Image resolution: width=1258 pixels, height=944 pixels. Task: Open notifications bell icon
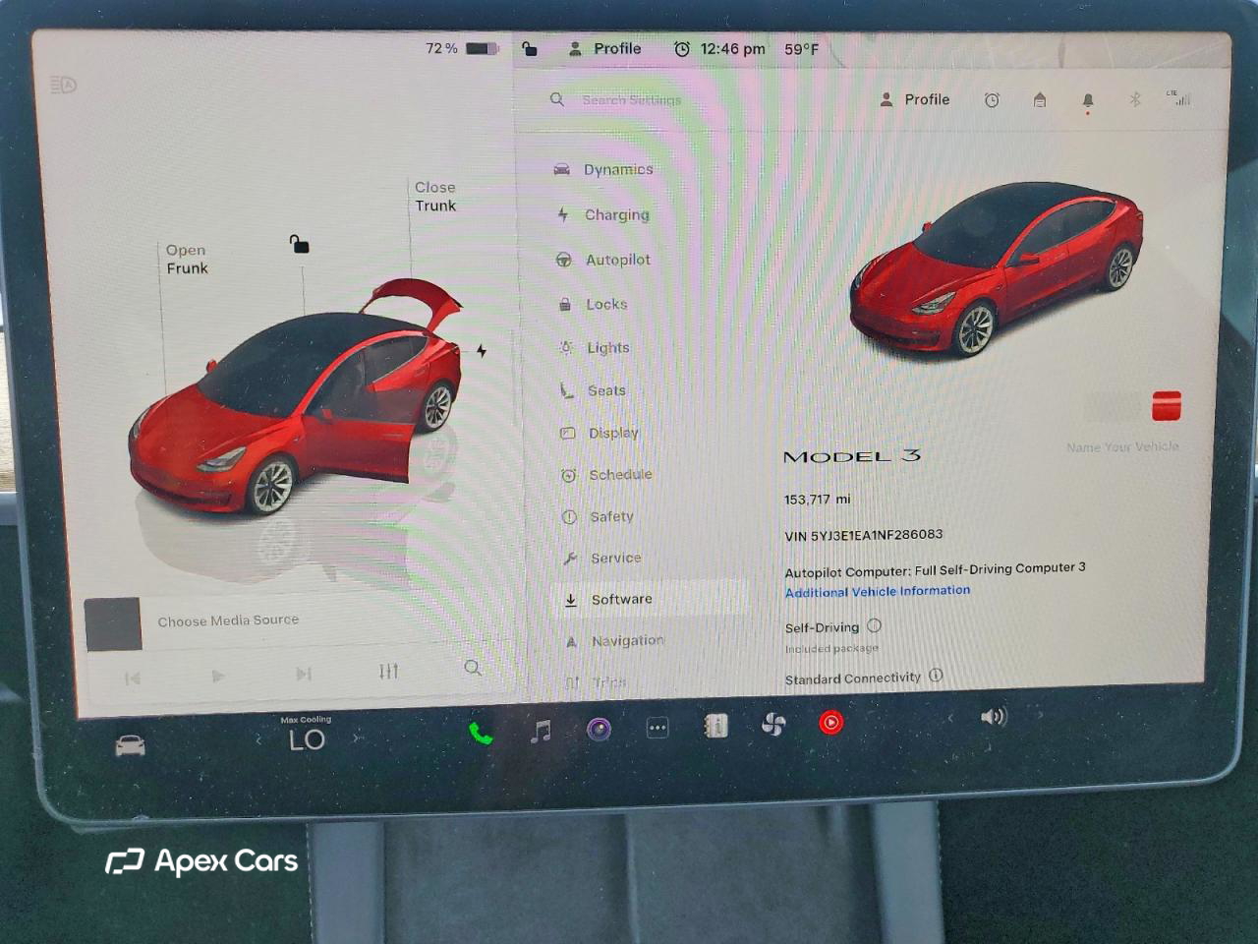point(1088,100)
